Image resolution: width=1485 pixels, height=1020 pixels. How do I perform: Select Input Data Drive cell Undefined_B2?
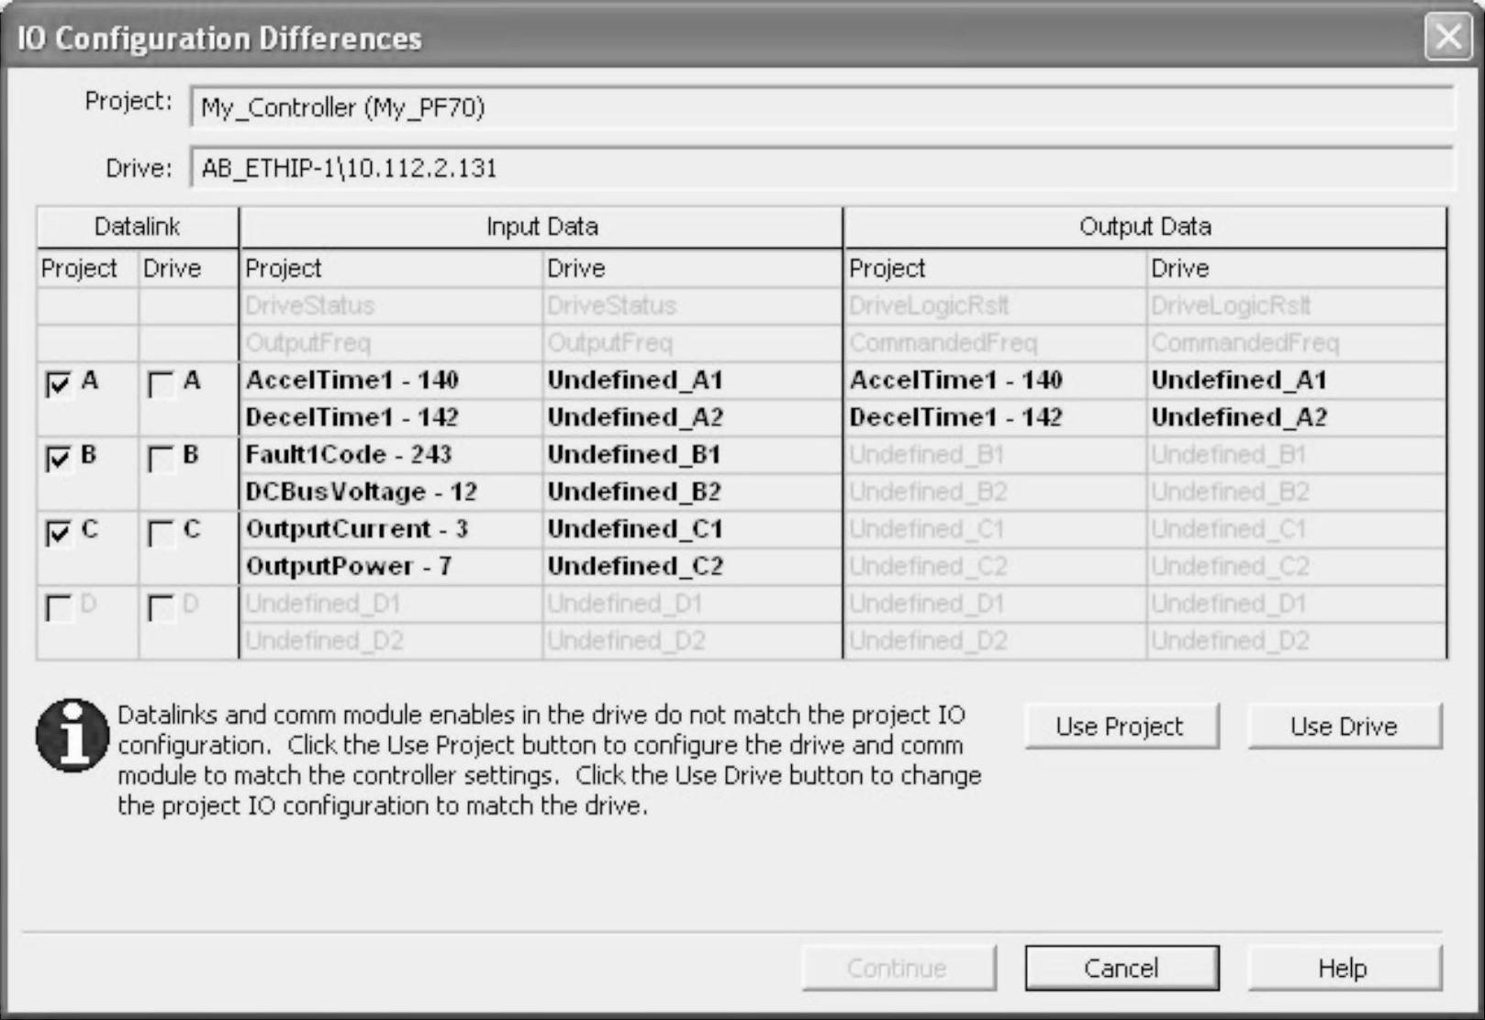693,493
